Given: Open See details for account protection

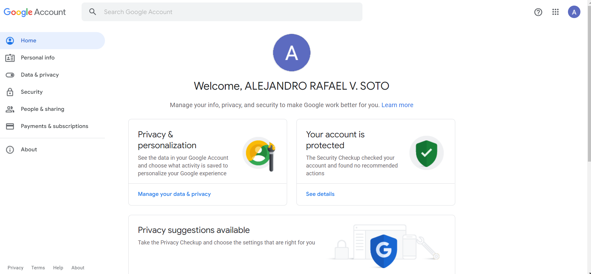Looking at the screenshot, I should pyautogui.click(x=320, y=194).
